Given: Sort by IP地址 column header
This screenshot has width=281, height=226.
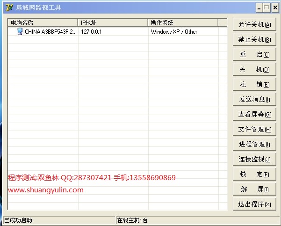Looking at the screenshot, I should point(113,23).
